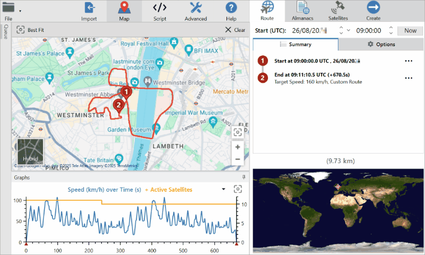The image size is (425, 255).
Task: Click the Tate Britain map pin
Action: tap(119, 159)
